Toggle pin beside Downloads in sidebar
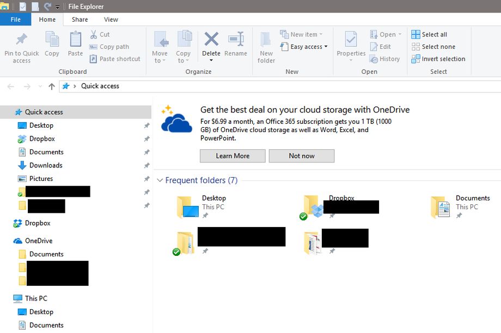Screen dimensions: 501x333 (x=146, y=166)
